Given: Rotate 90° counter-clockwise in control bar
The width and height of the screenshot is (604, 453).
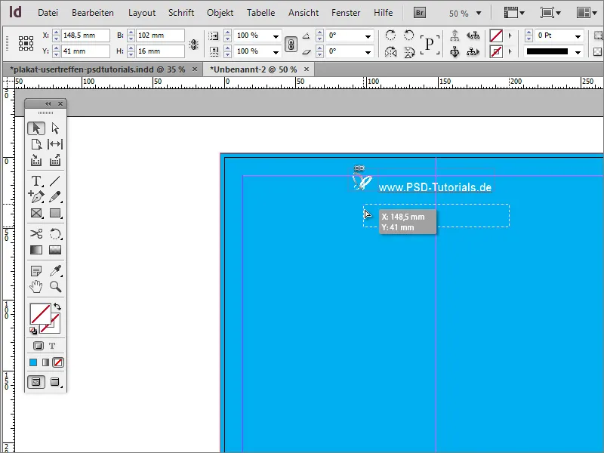Looking at the screenshot, I should pyautogui.click(x=408, y=35).
